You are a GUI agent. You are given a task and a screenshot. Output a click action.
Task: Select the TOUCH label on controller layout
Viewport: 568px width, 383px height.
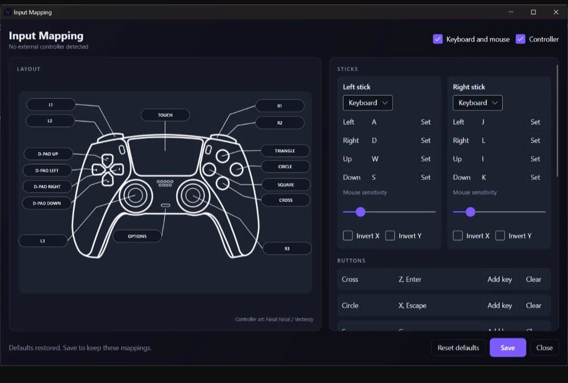pyautogui.click(x=165, y=115)
